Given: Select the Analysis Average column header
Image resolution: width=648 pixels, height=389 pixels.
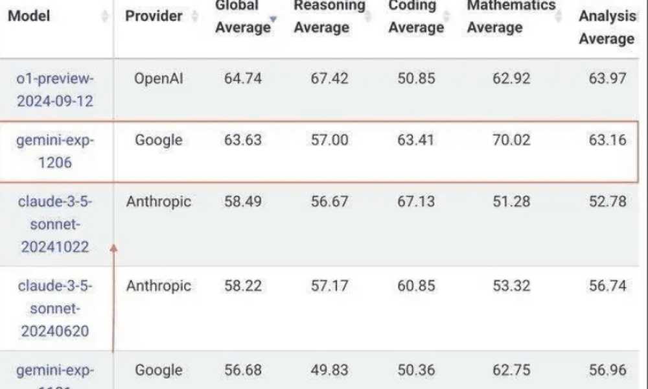Looking at the screenshot, I should (x=607, y=27).
